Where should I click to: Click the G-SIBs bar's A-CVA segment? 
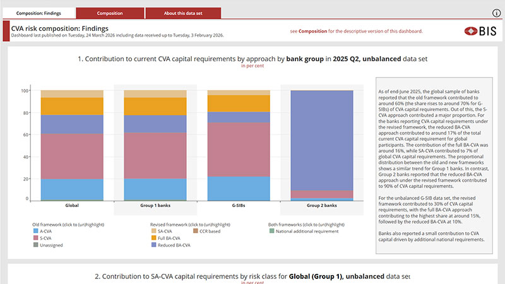pyautogui.click(x=239, y=188)
